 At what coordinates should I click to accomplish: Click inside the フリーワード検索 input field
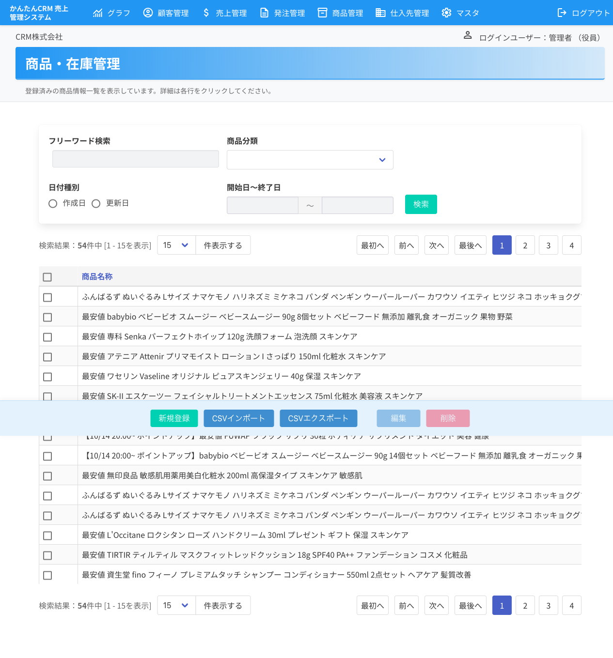[x=135, y=159]
